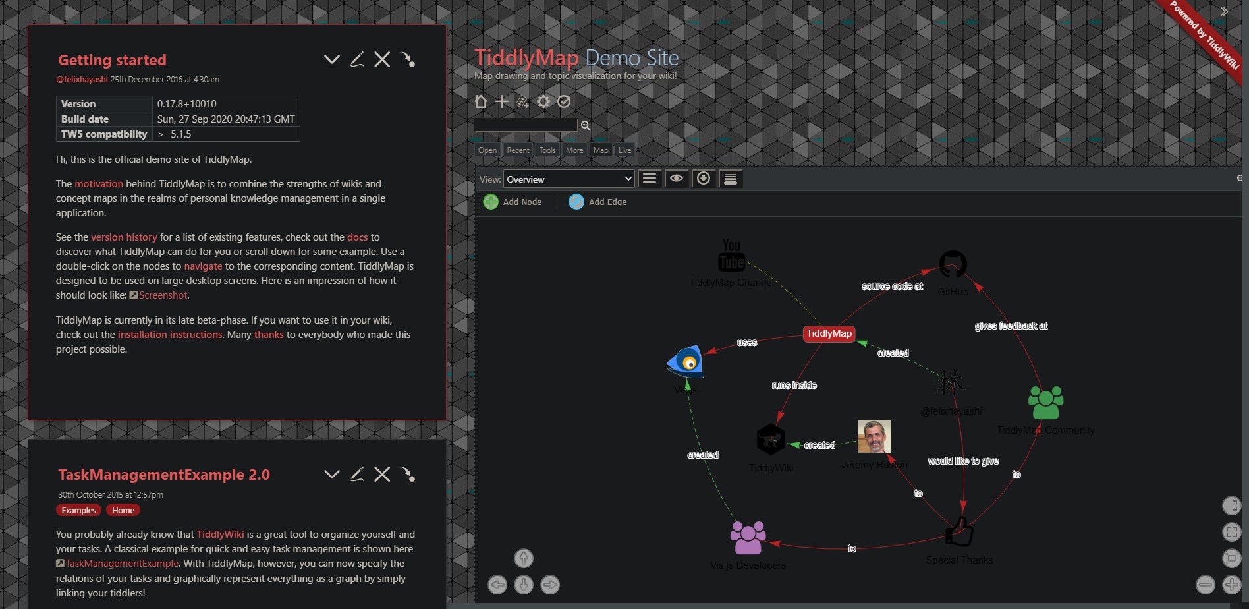
Task: Toggle fullscreen four-corner brackets icon
Action: (1232, 532)
